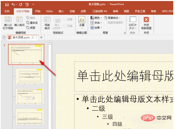Screen dimensions: 175x129
Task: Open the 插入占位符 dropdown
Action: tap(57, 23)
